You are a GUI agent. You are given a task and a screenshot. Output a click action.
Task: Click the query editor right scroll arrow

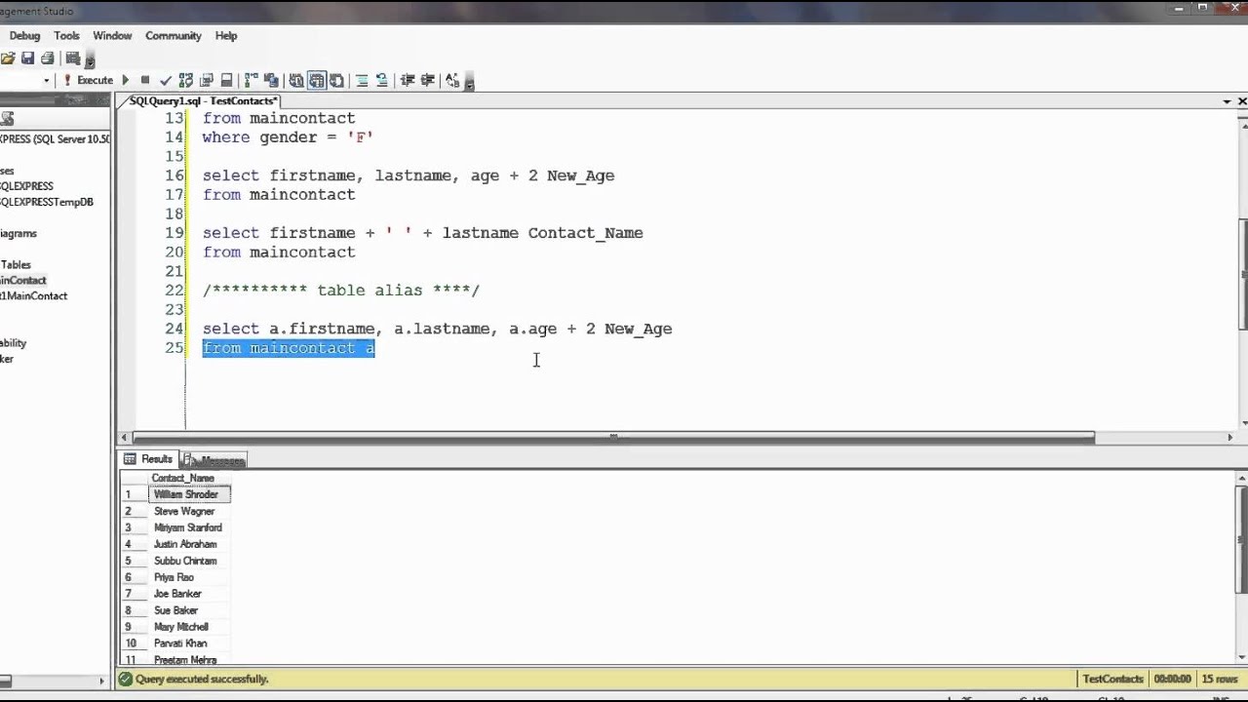coord(1229,438)
